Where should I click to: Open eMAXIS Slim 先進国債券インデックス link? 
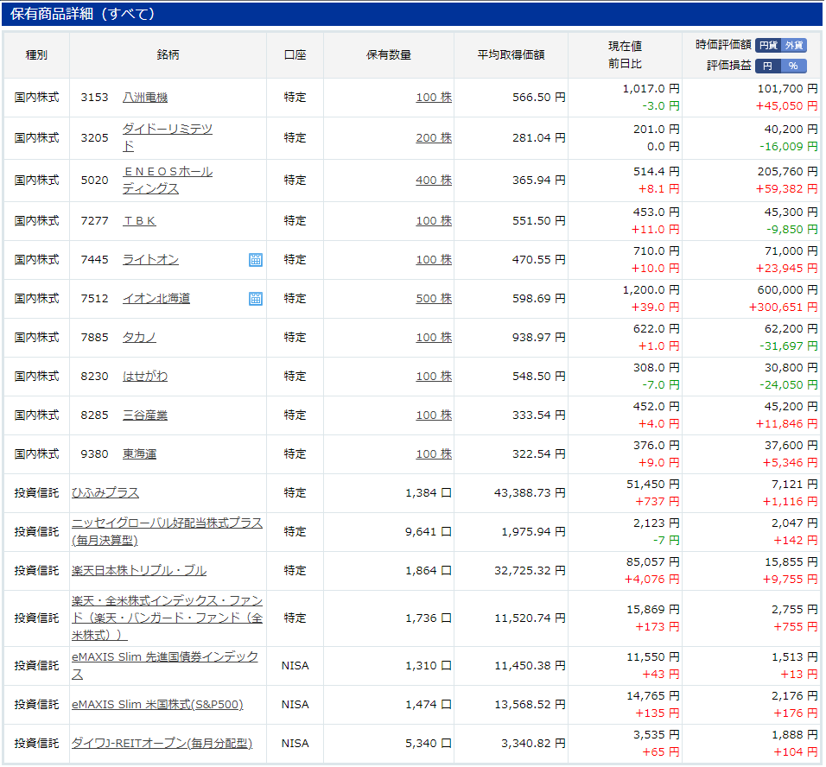165,665
